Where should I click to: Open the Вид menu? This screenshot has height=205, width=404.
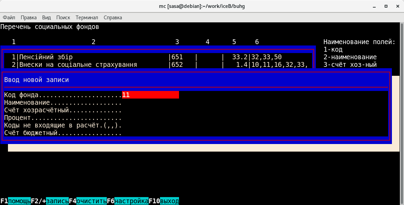[x=46, y=18]
